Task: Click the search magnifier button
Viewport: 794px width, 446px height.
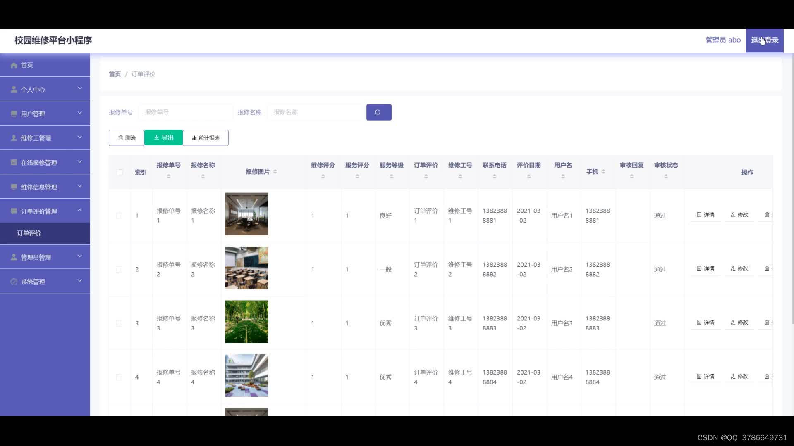Action: [x=379, y=112]
